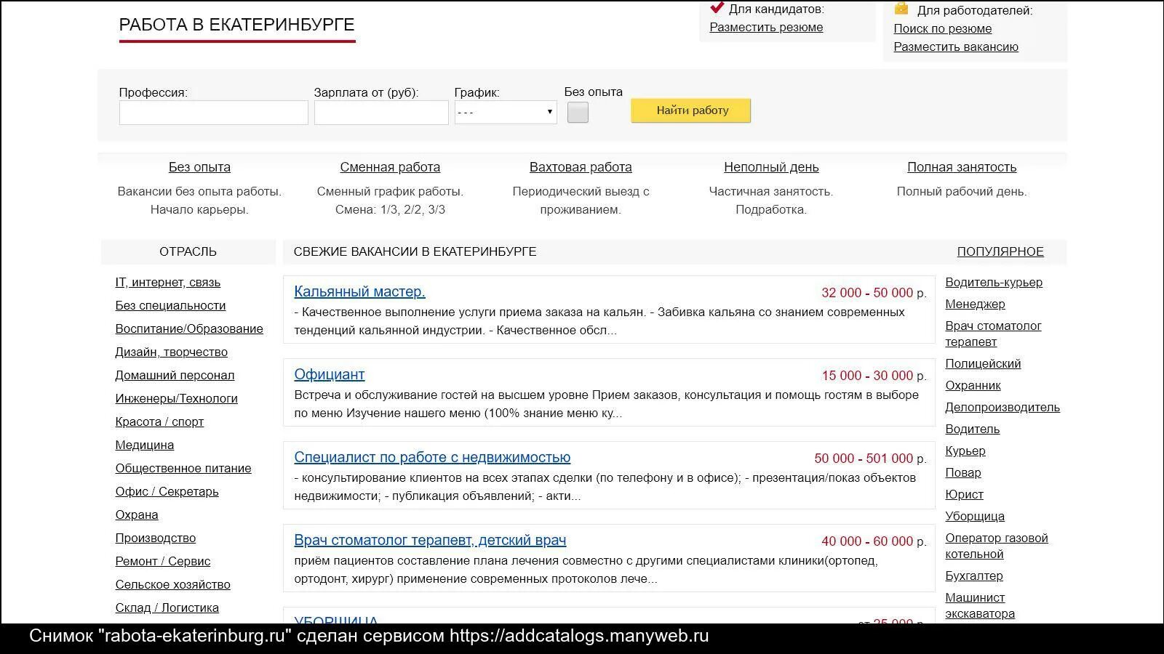Screen dimensions: 1164x654
Task: Open 'Домашний персонал' industry
Action: tap(175, 376)
